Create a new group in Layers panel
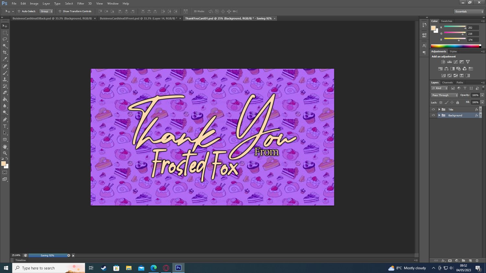Screen dimensions: 486x273 pos(464,261)
